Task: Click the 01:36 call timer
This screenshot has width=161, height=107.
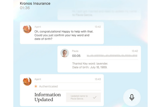Action: click(25, 8)
